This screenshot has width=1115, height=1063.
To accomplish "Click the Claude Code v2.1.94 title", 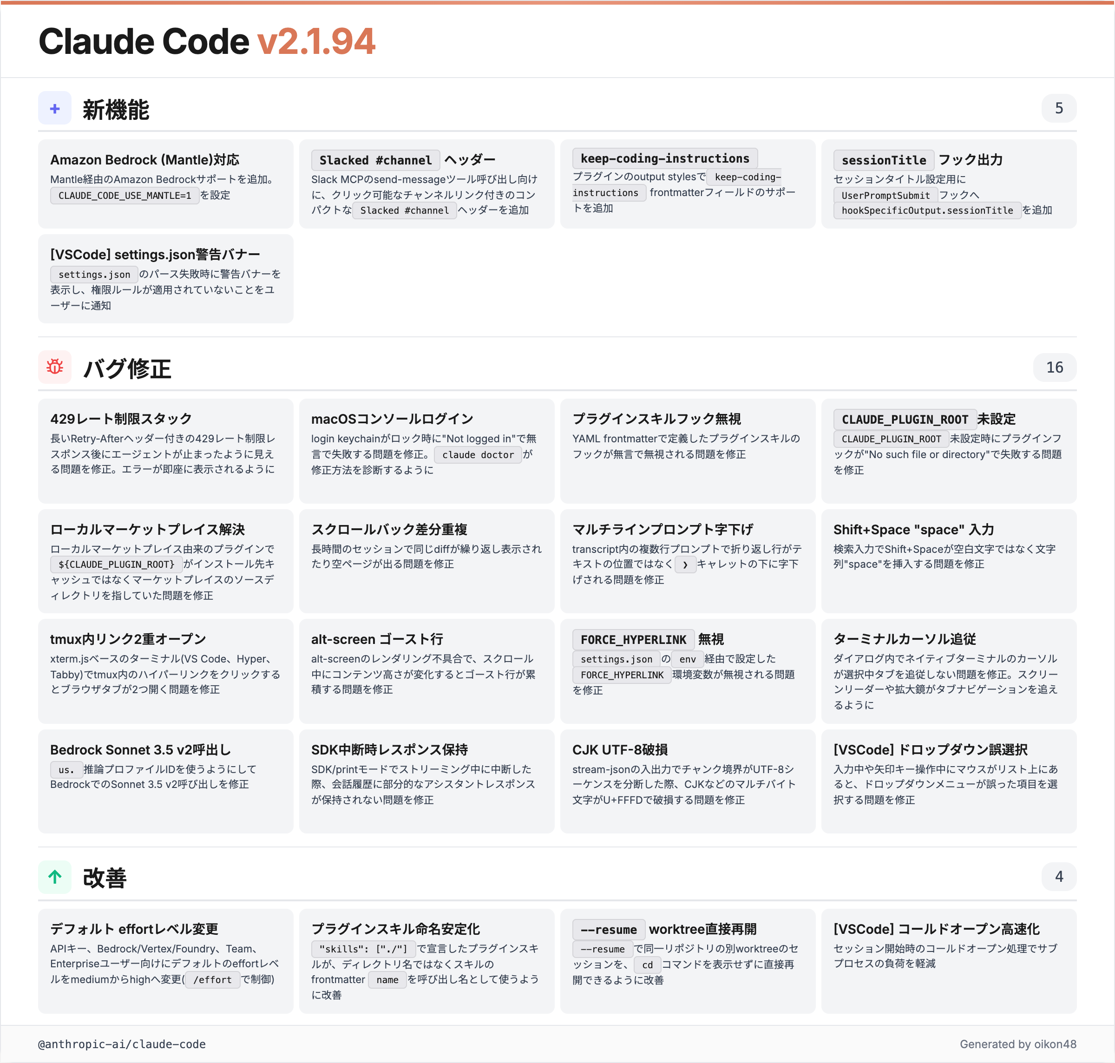I will click(207, 41).
